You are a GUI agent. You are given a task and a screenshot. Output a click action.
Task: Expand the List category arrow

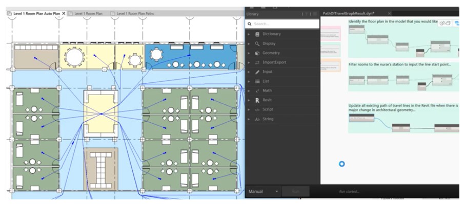pos(249,81)
